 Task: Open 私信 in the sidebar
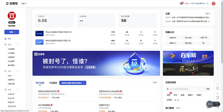[x=9, y=76]
